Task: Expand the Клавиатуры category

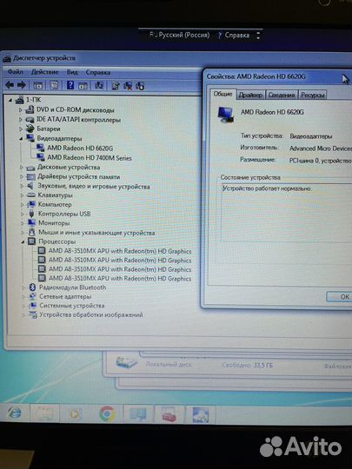Action: coord(22,195)
